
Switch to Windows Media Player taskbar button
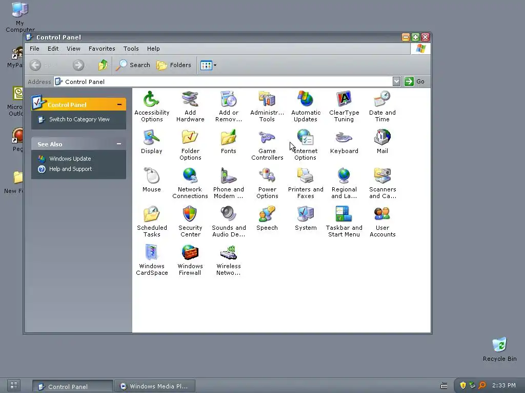point(155,386)
